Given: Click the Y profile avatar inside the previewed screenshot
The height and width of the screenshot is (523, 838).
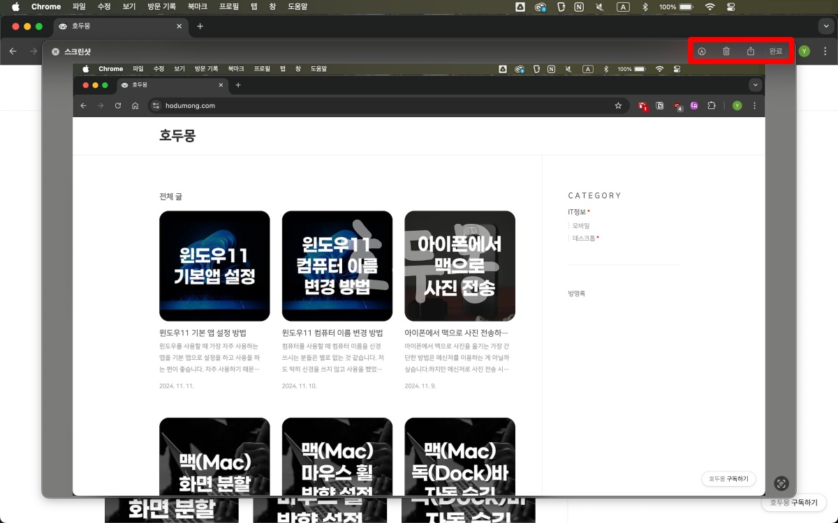Looking at the screenshot, I should [x=737, y=106].
